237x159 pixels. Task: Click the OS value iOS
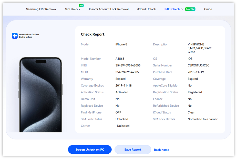coord(190,59)
